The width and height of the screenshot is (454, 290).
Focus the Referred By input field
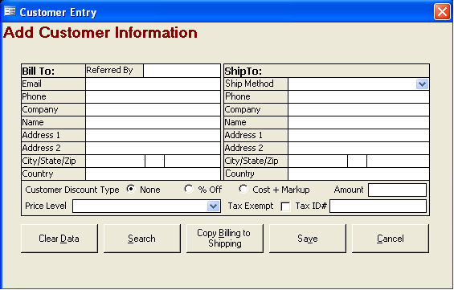coord(182,71)
